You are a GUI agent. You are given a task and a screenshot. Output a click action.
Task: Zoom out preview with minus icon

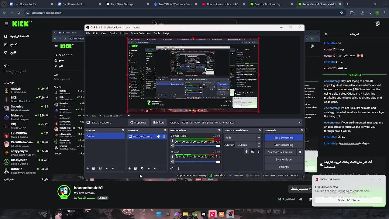[87, 116]
